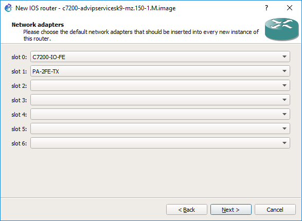Open the slot 0 C7200-IO-FE dropdown
Viewport: 302px width, 221px height.
(160, 57)
